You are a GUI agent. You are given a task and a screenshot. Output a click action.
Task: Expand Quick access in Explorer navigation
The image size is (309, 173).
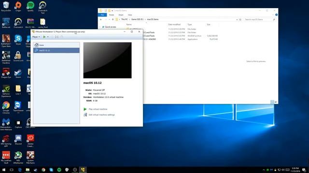click(100, 27)
